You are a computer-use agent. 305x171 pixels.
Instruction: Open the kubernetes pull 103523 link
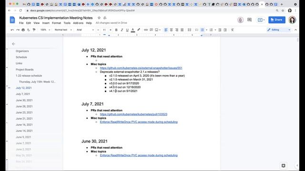[133, 114]
